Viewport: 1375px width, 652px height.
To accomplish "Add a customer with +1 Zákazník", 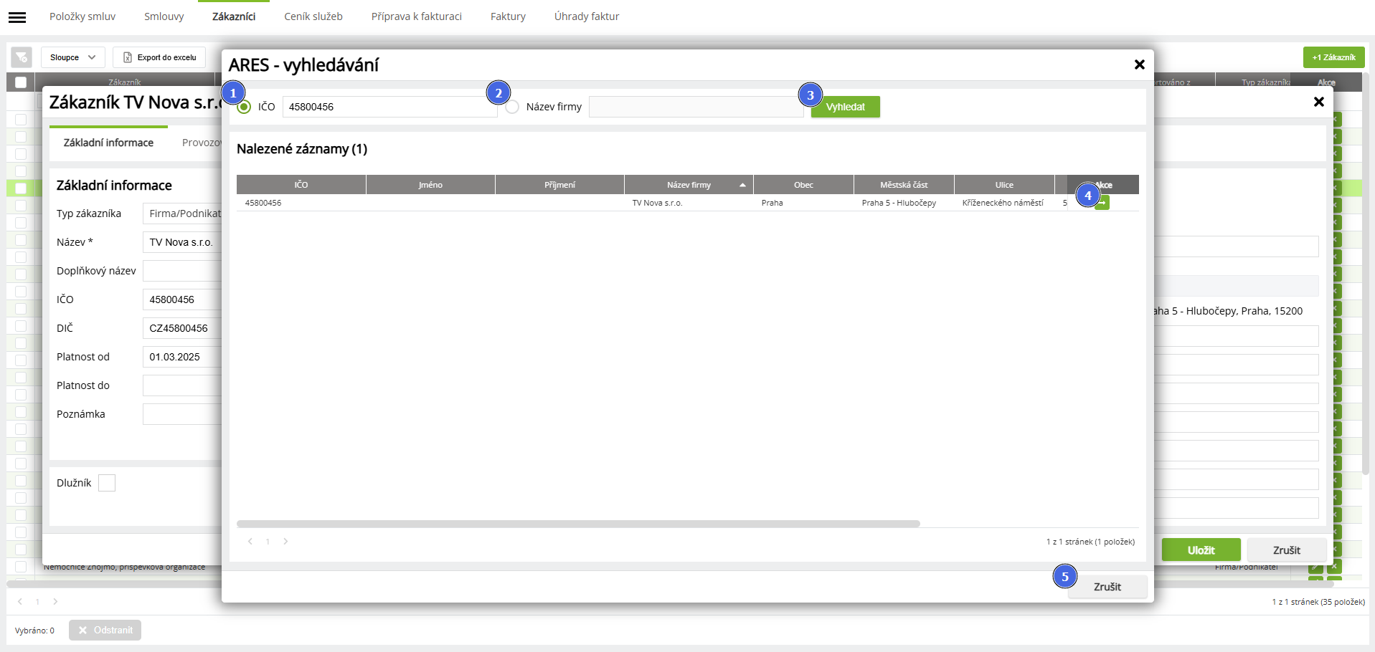I will [1334, 57].
